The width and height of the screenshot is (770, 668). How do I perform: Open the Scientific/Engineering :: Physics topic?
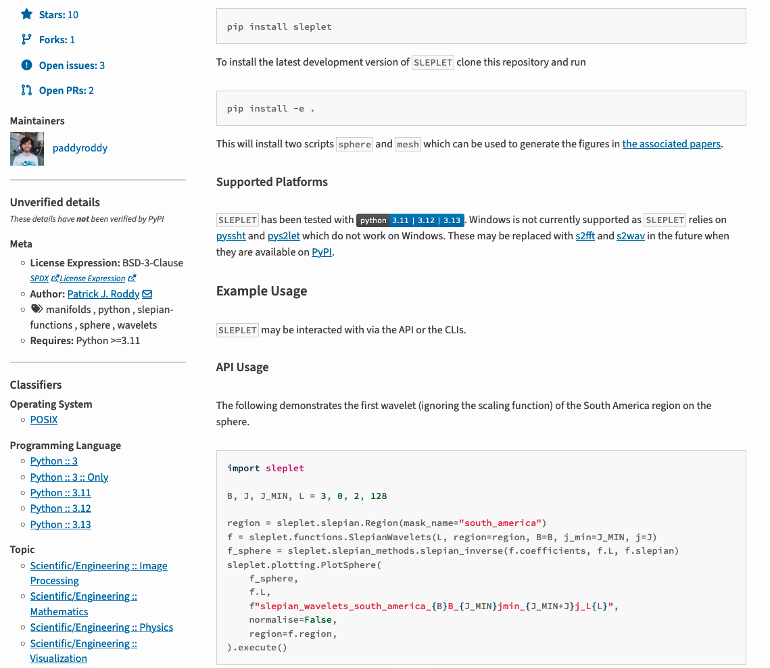tap(101, 627)
